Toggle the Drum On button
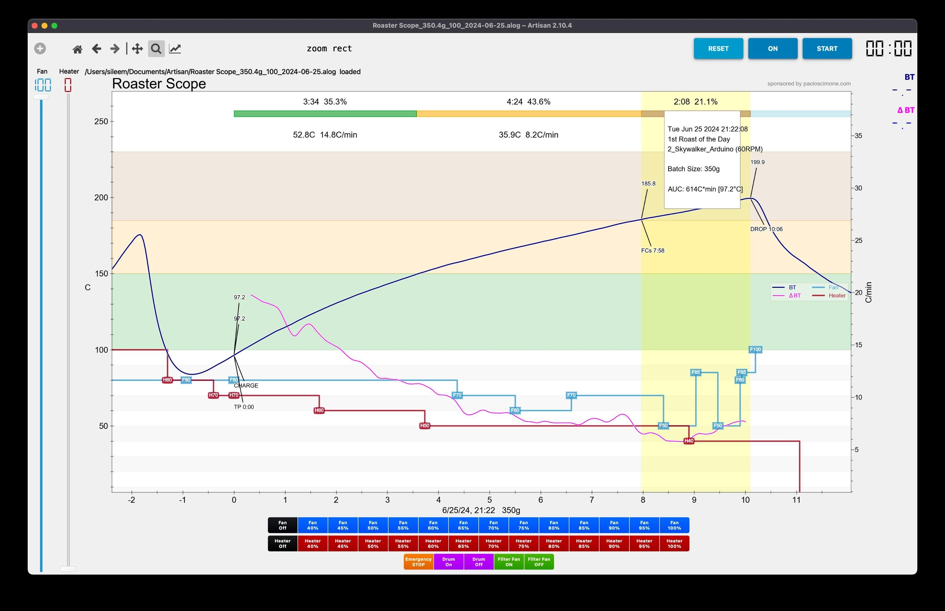This screenshot has width=945, height=611. pyautogui.click(x=449, y=562)
